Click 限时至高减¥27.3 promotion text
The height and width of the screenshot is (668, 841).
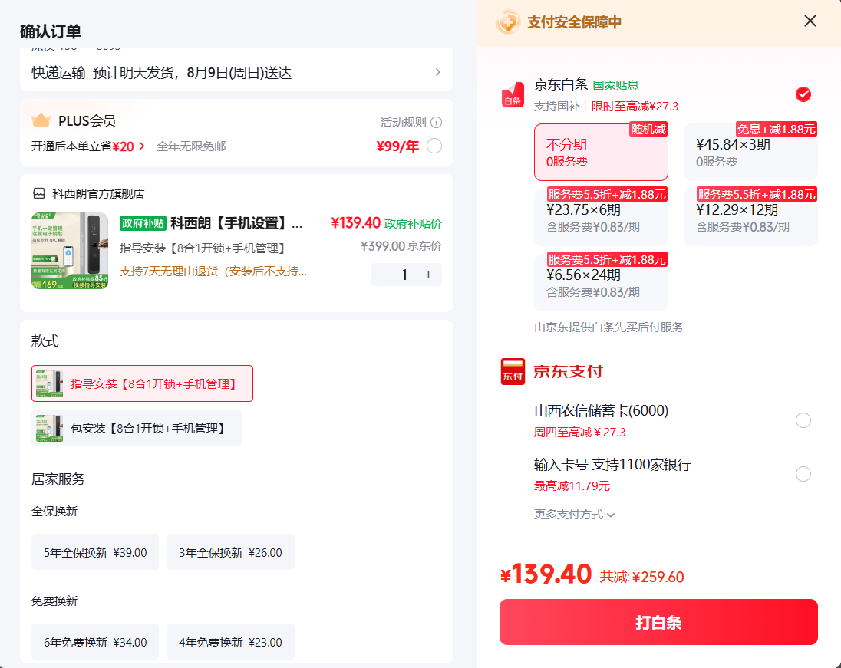tap(635, 106)
